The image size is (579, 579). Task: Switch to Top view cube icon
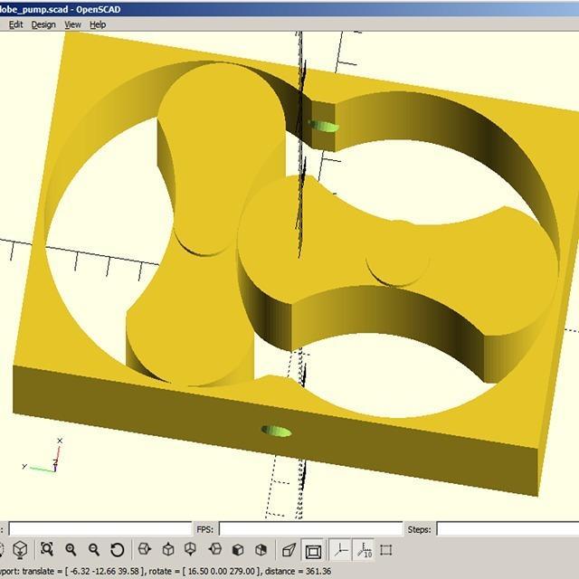[x=168, y=549]
